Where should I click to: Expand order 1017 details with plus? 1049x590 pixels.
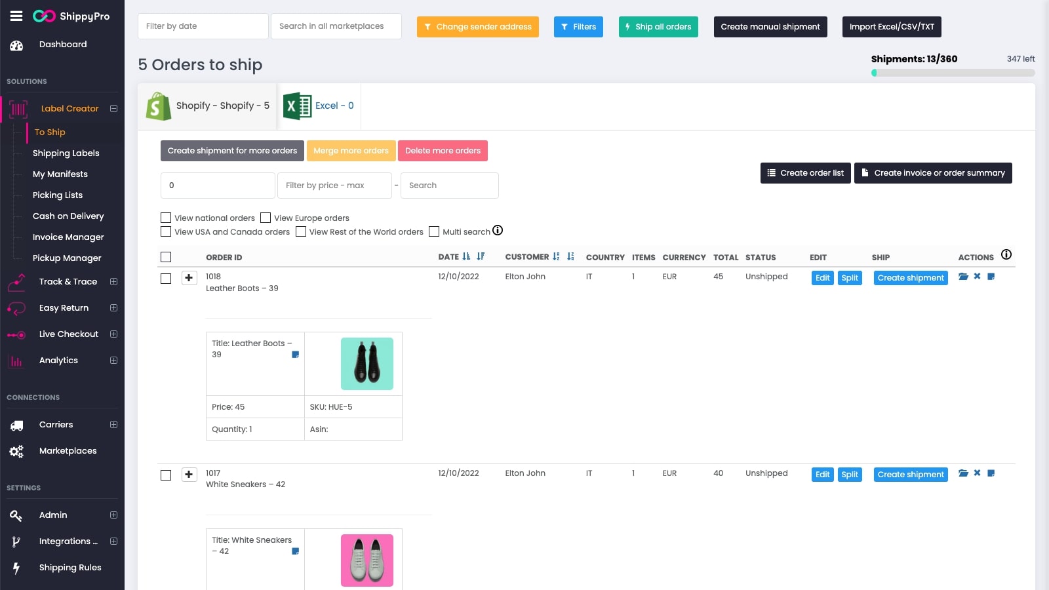pyautogui.click(x=189, y=475)
